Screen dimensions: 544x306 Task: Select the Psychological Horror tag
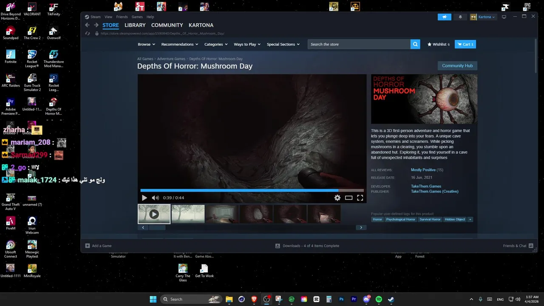[x=401, y=219]
